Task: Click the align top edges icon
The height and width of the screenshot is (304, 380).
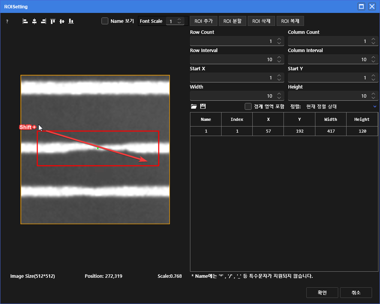Action: [53, 21]
